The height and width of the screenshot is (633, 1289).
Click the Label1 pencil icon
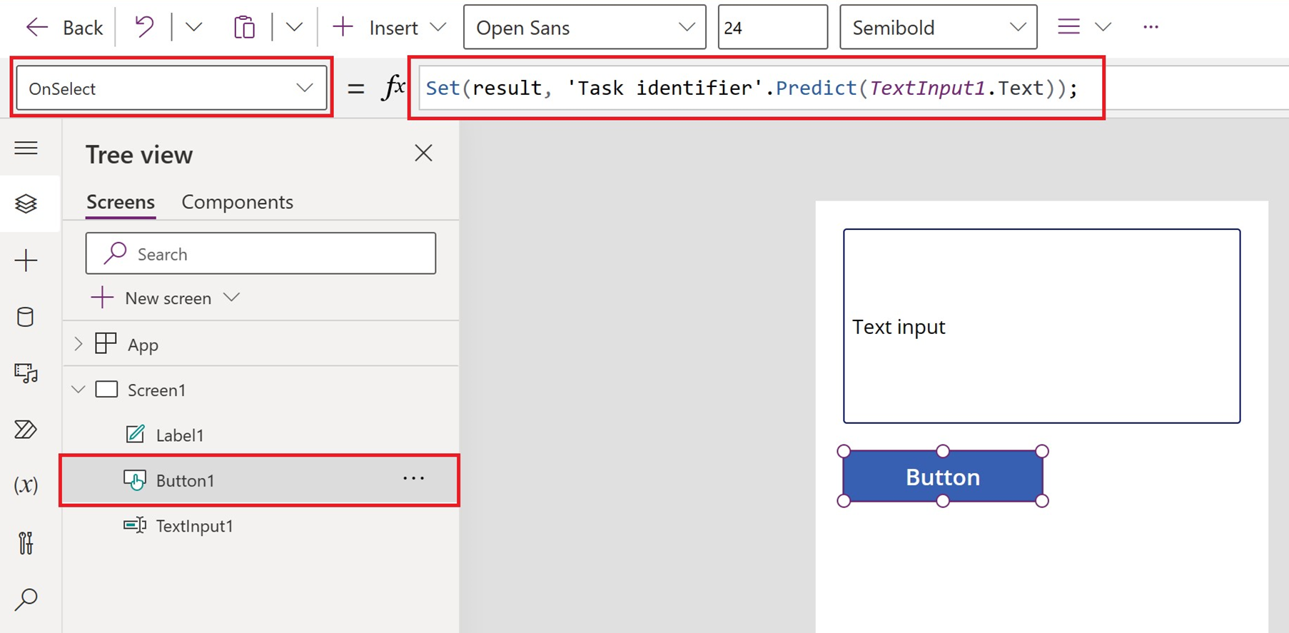[x=135, y=434]
